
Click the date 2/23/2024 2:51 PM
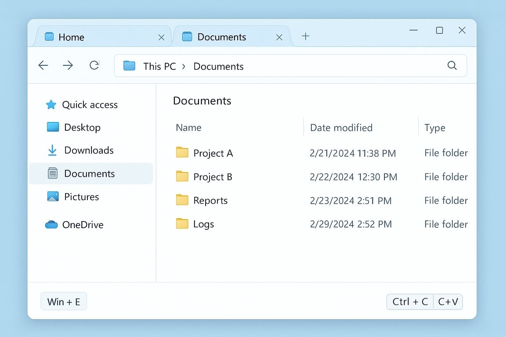point(351,201)
